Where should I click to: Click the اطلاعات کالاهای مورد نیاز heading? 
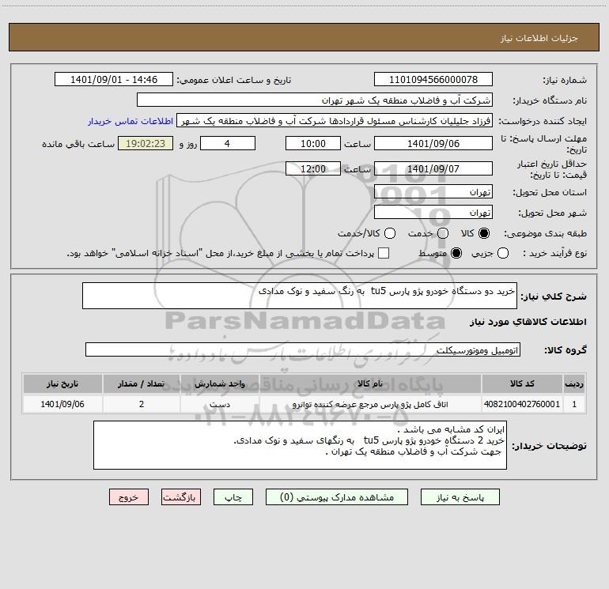coord(528,322)
